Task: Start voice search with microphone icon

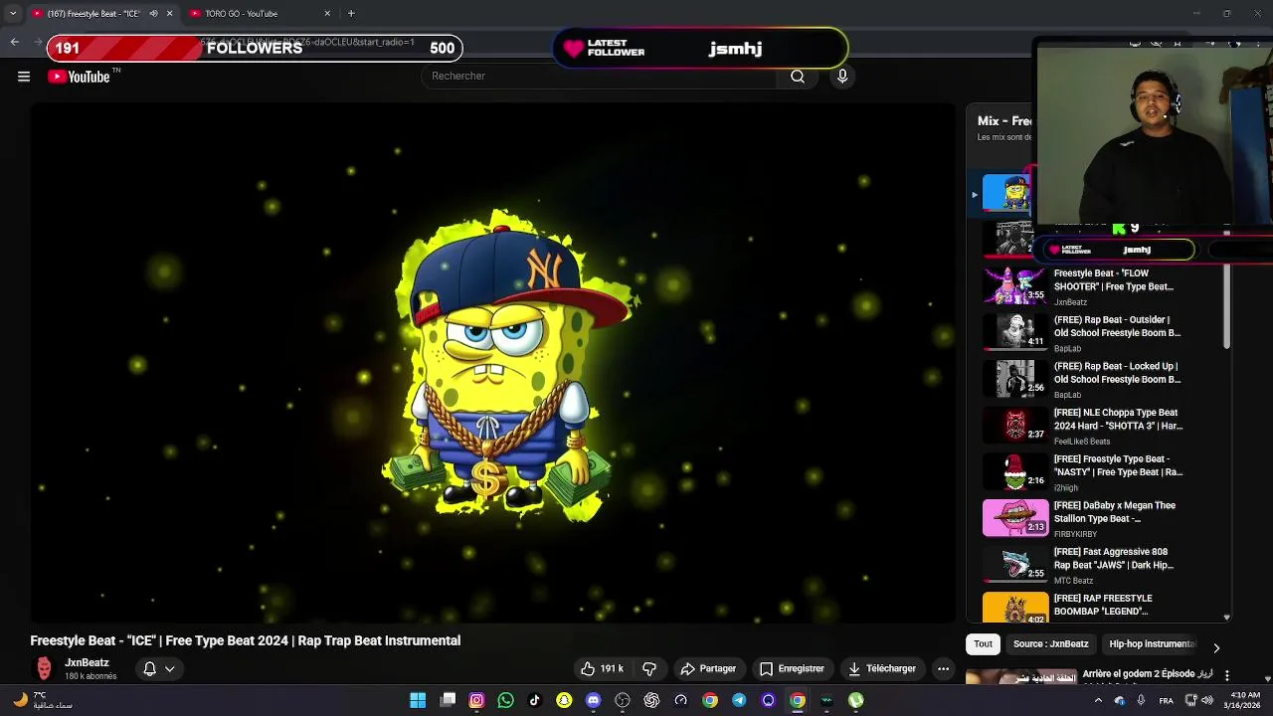Action: pyautogui.click(x=842, y=77)
